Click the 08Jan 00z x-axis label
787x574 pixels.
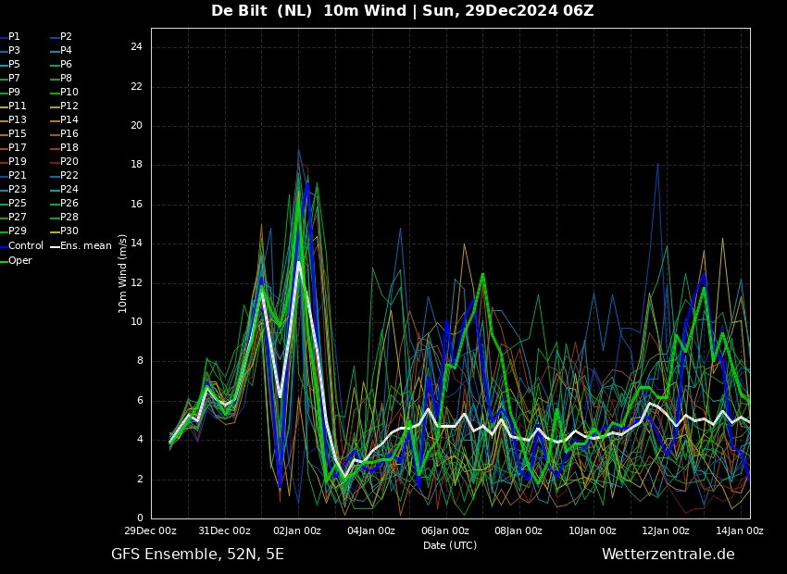point(518,530)
